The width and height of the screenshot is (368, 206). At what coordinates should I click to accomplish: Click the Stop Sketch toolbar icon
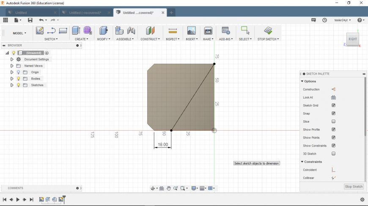click(268, 30)
